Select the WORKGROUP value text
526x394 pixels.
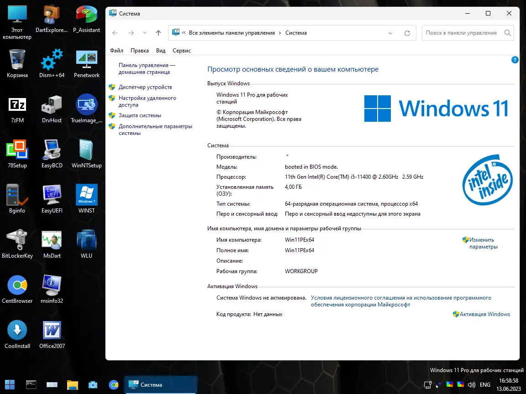pyautogui.click(x=301, y=271)
